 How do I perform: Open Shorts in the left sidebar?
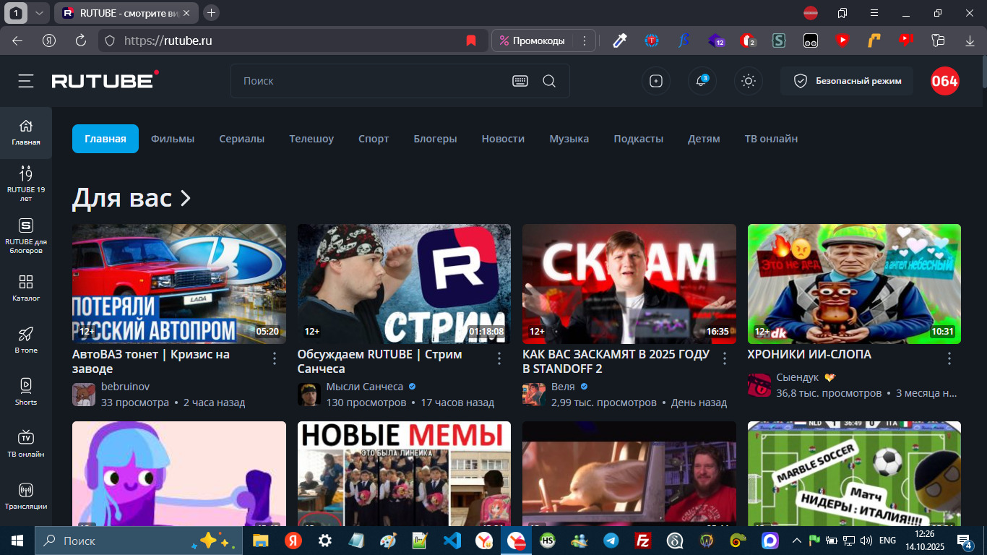[26, 391]
